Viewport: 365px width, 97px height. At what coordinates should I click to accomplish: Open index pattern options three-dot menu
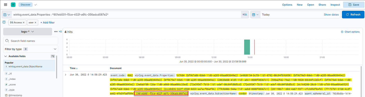pyautogui.click(x=56, y=32)
